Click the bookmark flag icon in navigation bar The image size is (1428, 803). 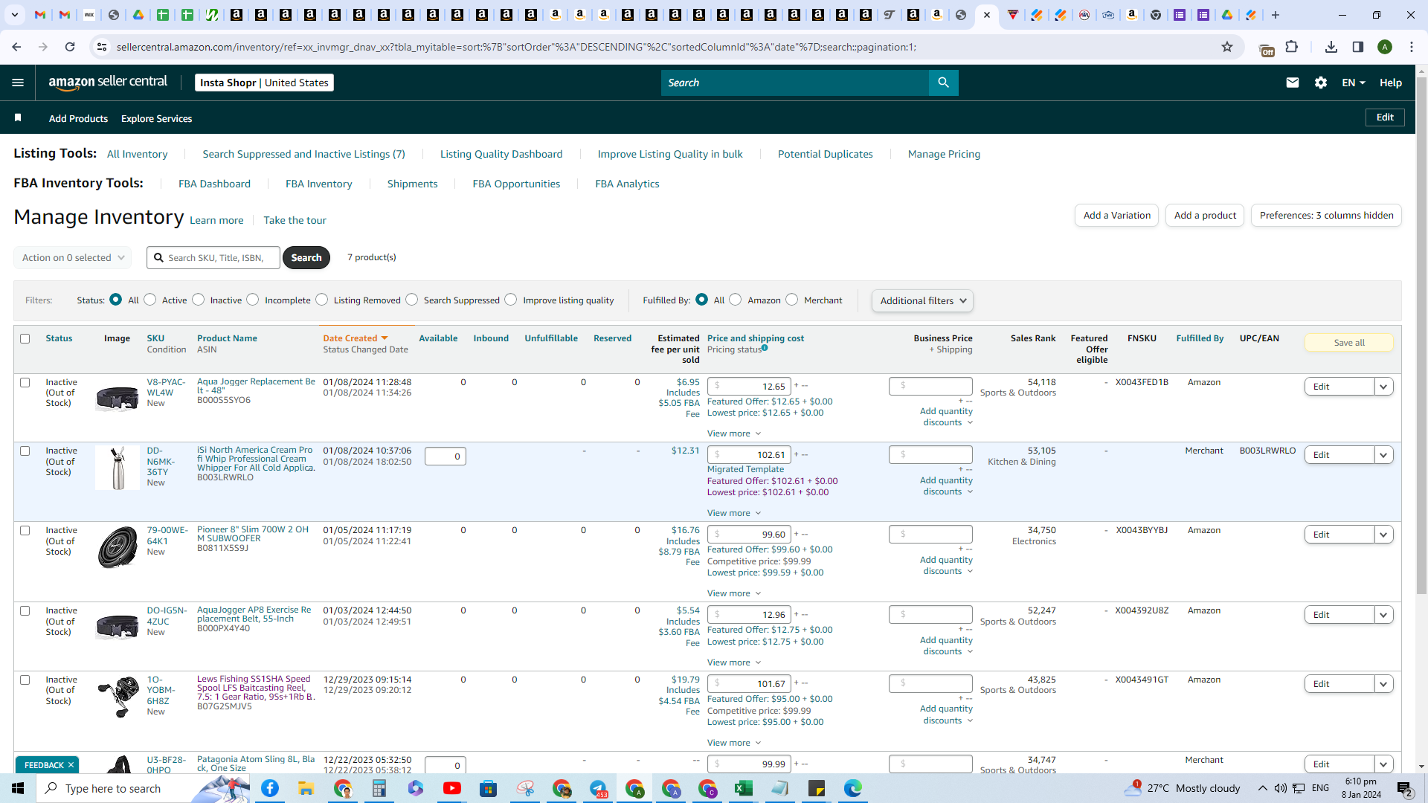pos(18,118)
